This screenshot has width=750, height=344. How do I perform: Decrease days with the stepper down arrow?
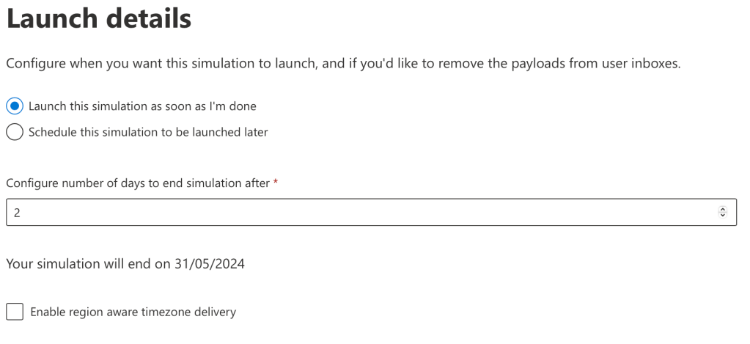(722, 215)
